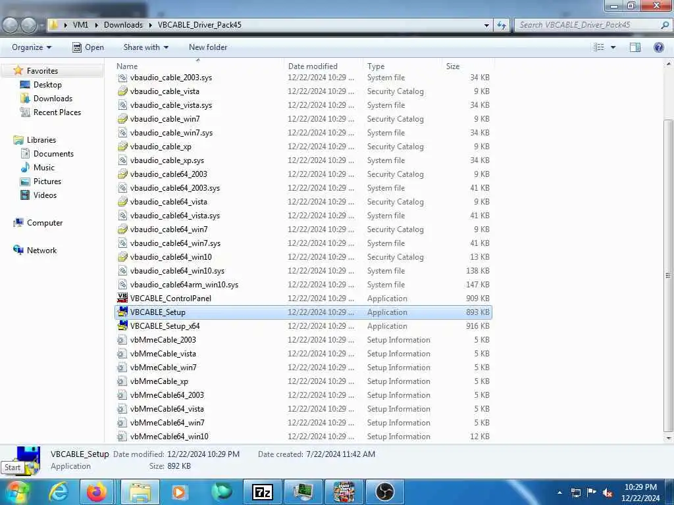
Task: Toggle the preview pane button
Action: pyautogui.click(x=635, y=47)
